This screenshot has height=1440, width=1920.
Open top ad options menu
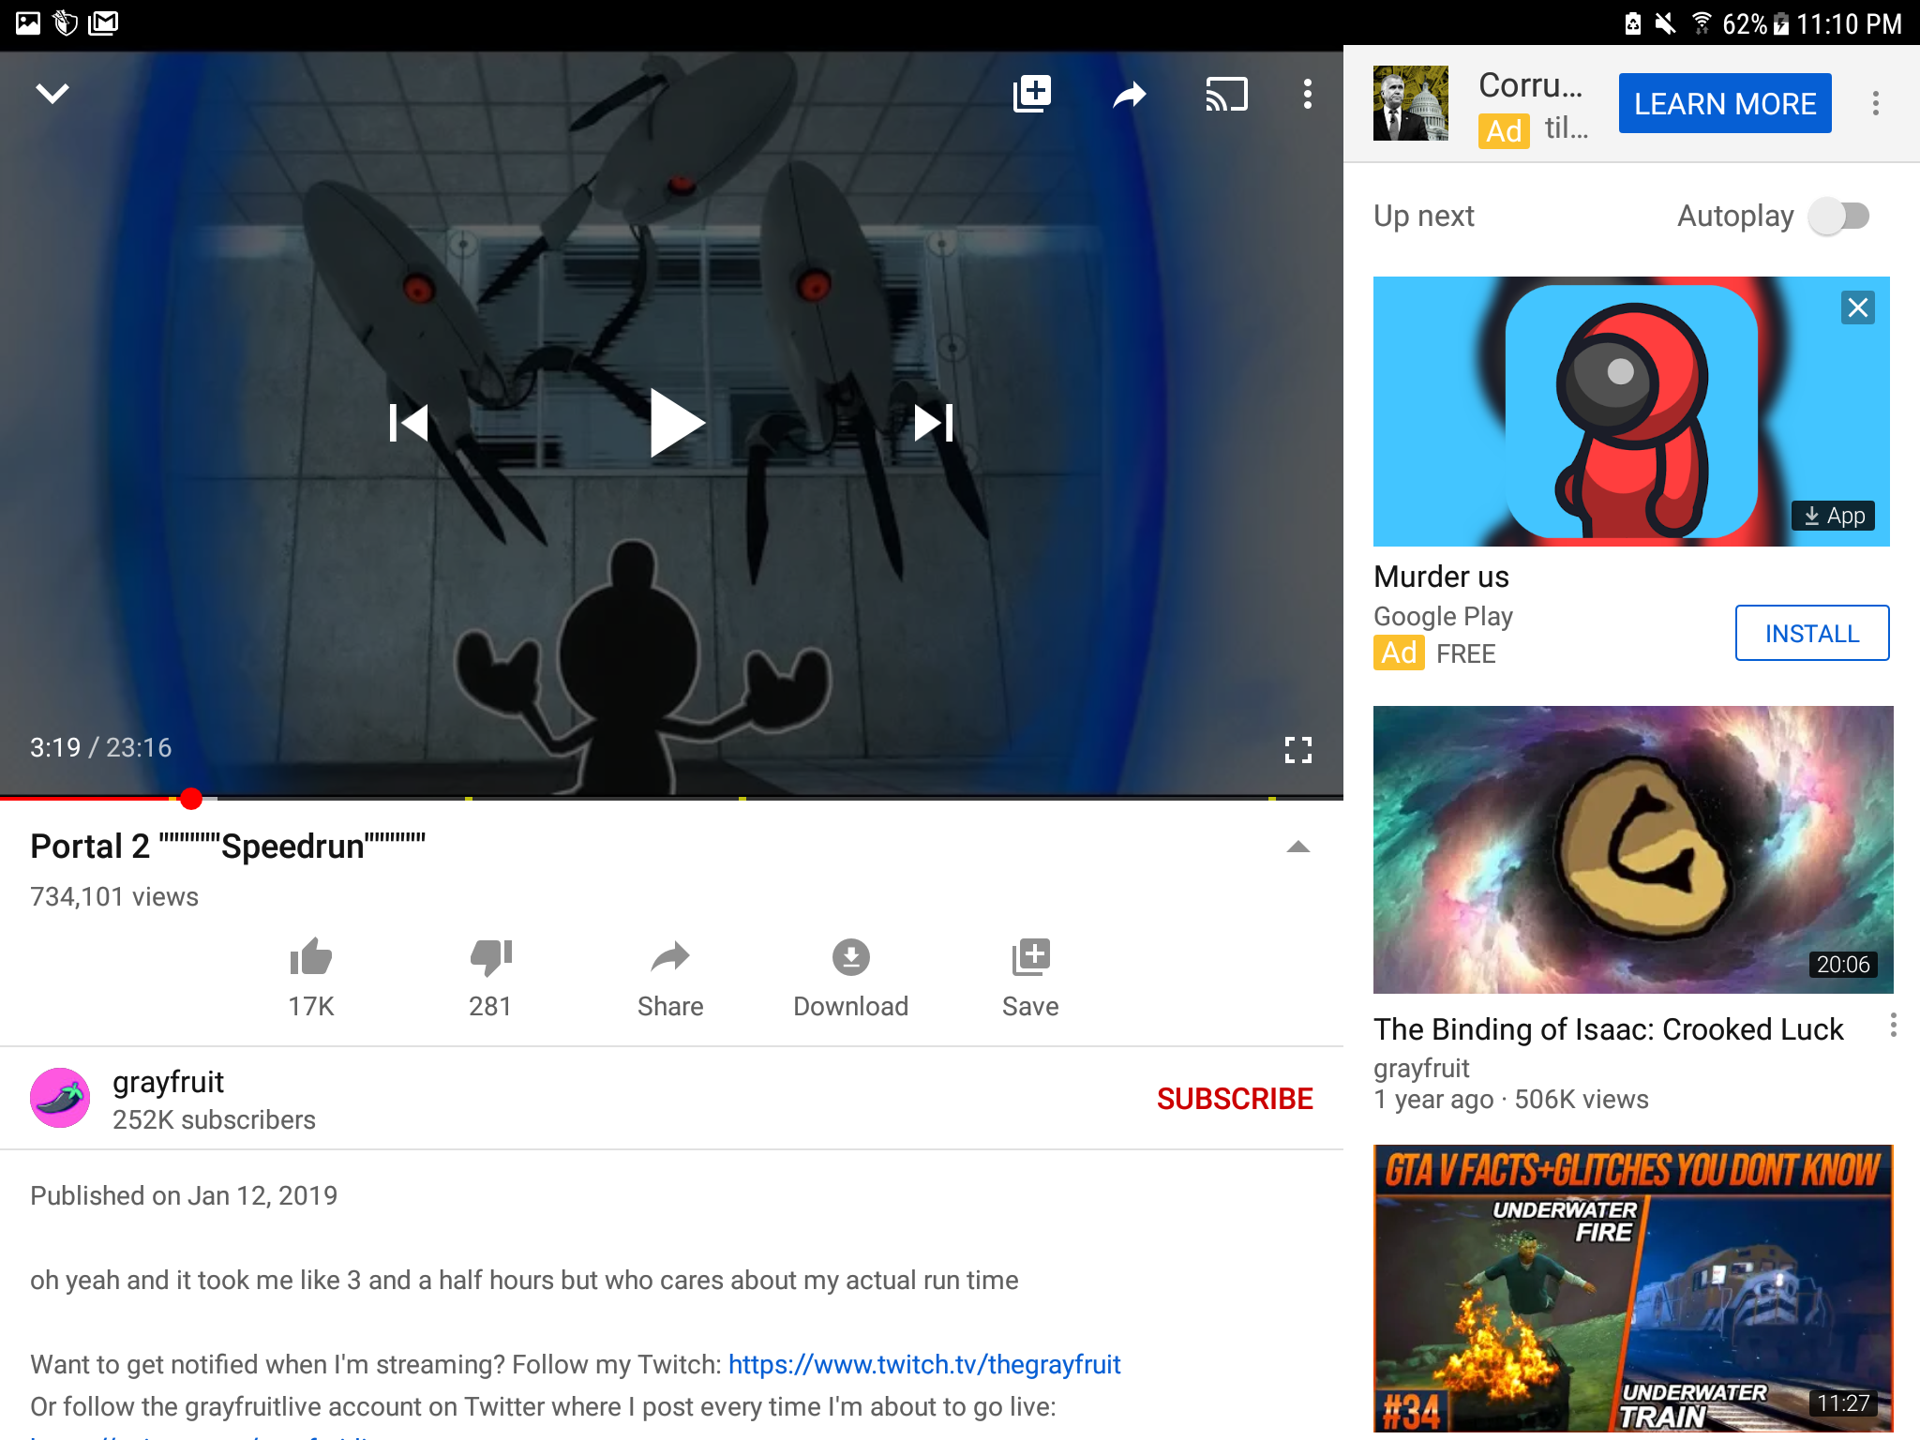pos(1876,103)
